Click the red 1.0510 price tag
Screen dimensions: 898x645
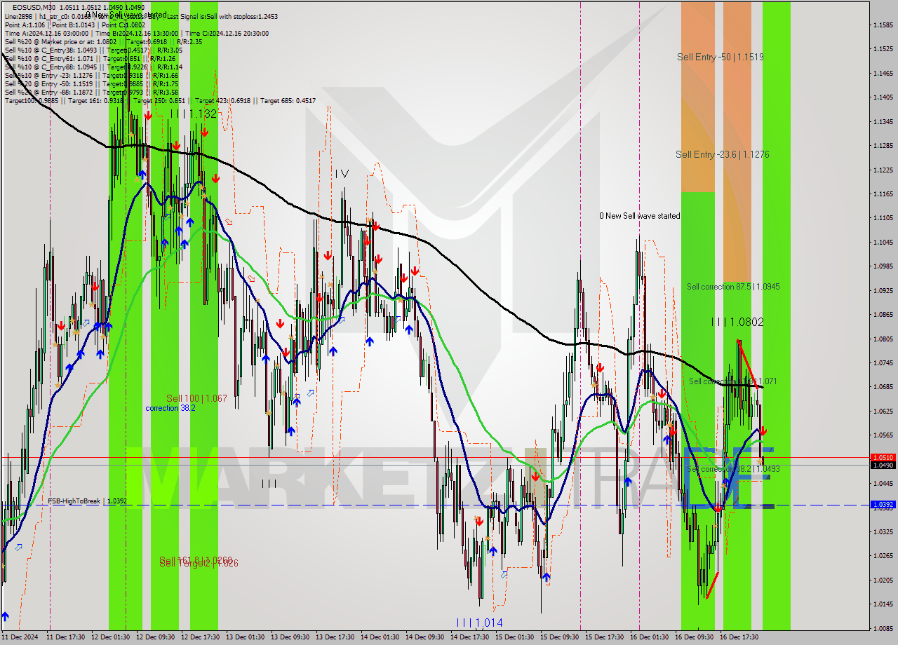883,457
